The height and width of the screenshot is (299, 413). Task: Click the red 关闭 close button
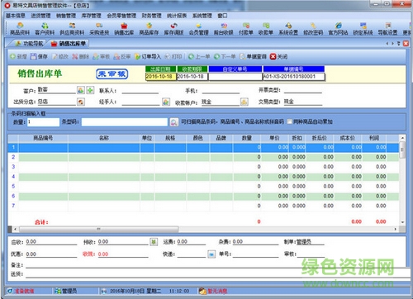point(278,56)
